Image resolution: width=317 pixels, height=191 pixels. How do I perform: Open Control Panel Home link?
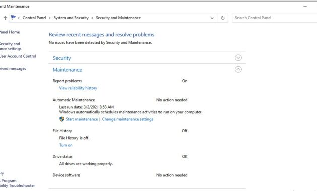click(x=10, y=32)
